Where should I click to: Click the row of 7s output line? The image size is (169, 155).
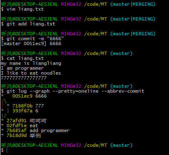click(x=24, y=78)
